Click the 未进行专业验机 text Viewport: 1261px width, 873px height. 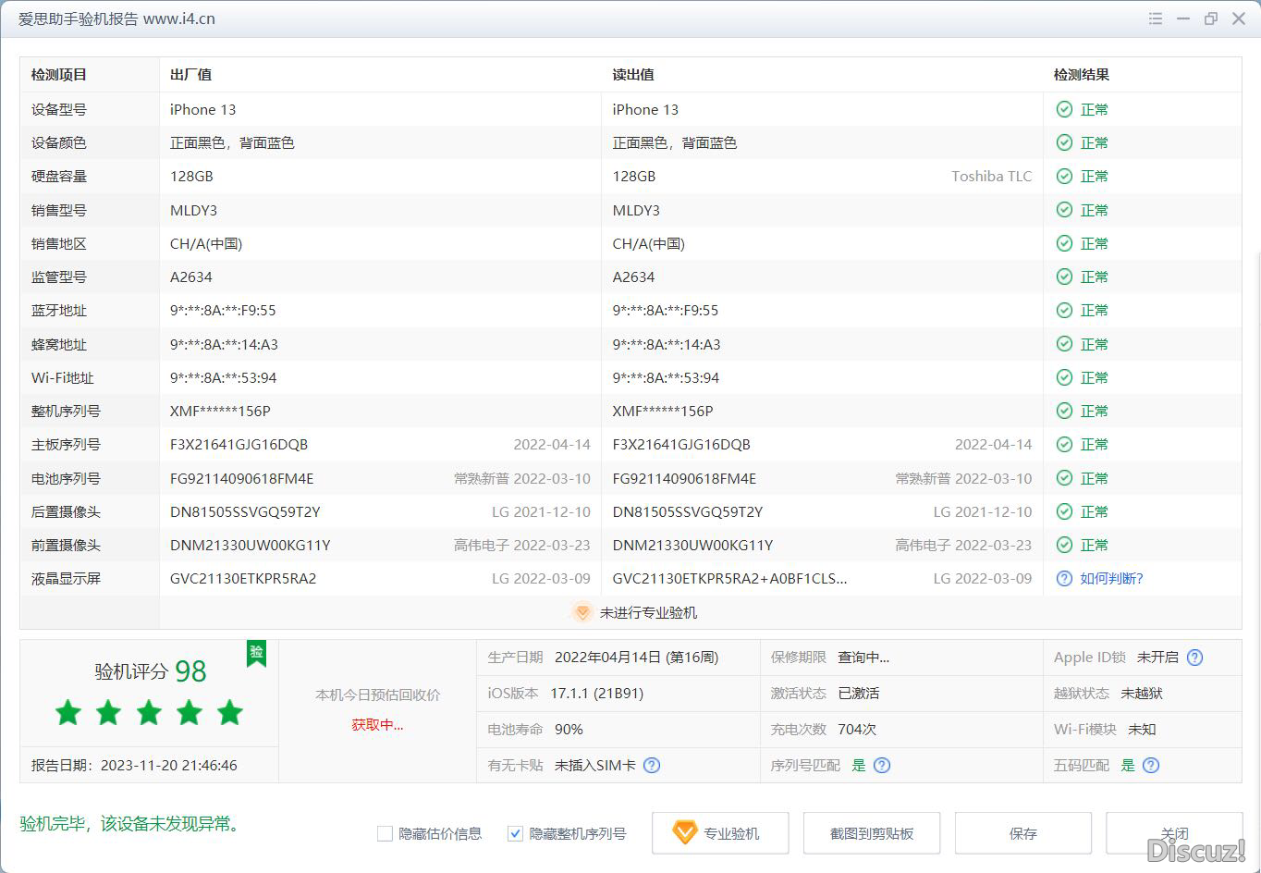coord(648,613)
